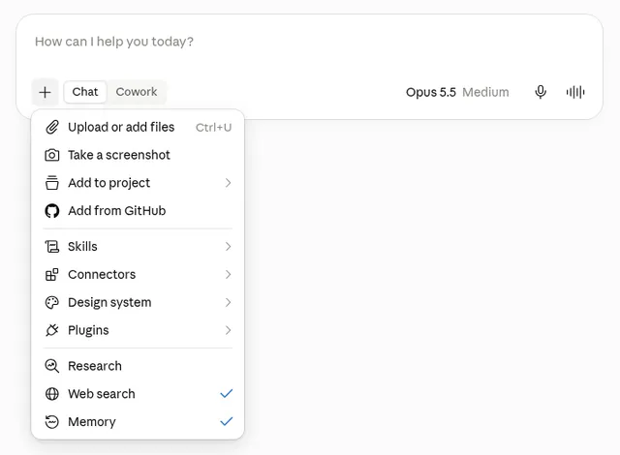Click the Add to project label text

coord(108,183)
